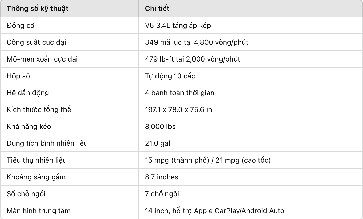The height and width of the screenshot is (219, 363).
Task: Select the '349 mã lực tại 4,800 vòng/phút' value
Action: coord(197,42)
